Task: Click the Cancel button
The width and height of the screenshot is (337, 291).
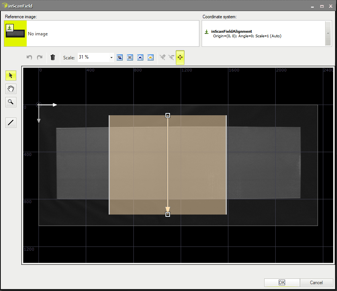Action: click(316, 282)
